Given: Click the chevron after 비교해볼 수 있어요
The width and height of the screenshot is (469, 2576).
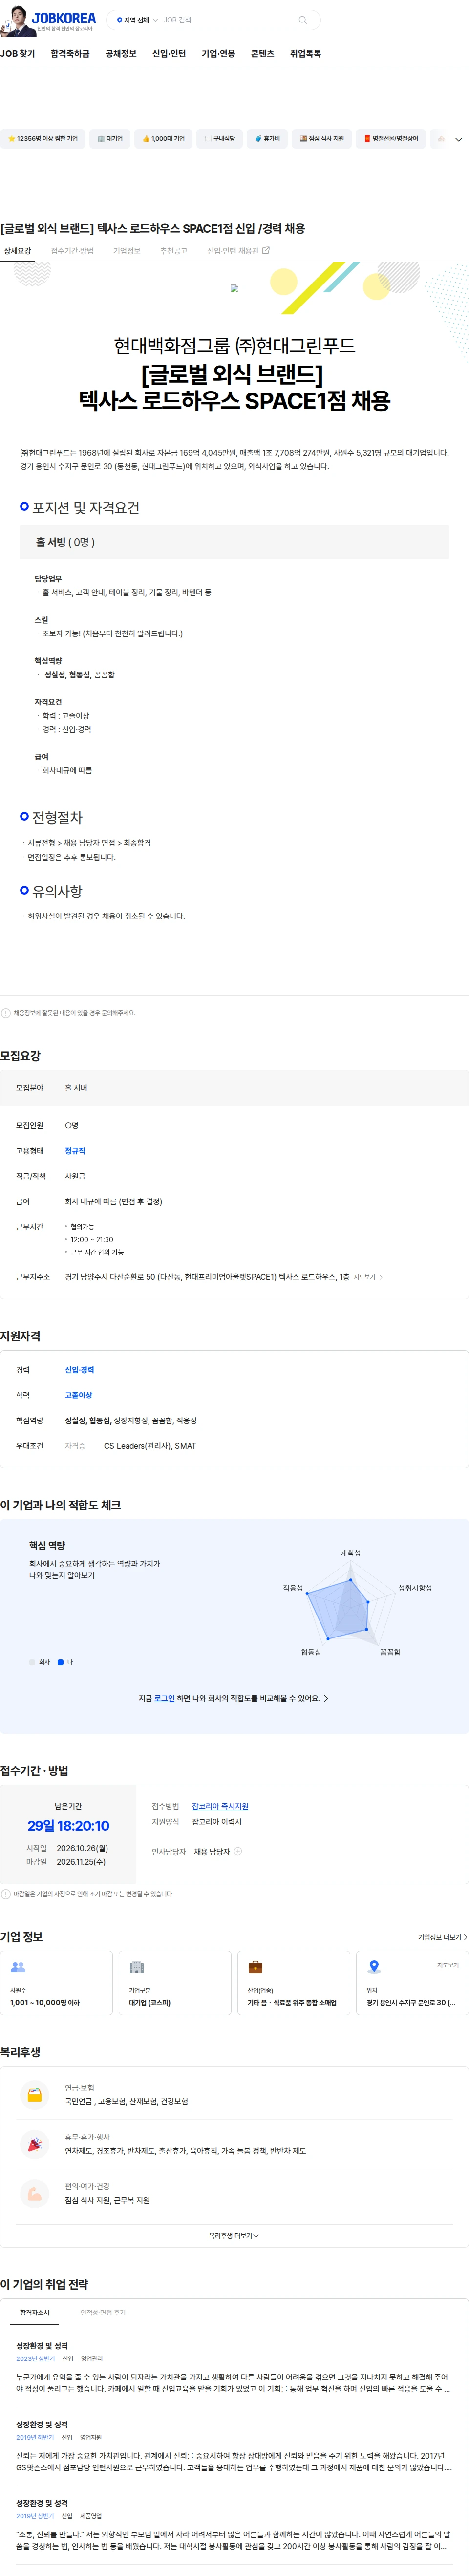Looking at the screenshot, I should click(326, 1698).
